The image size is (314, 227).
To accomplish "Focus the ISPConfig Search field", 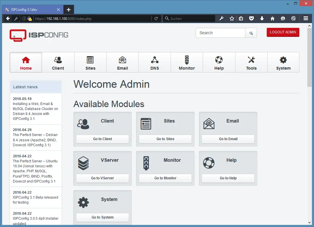I will [x=221, y=33].
